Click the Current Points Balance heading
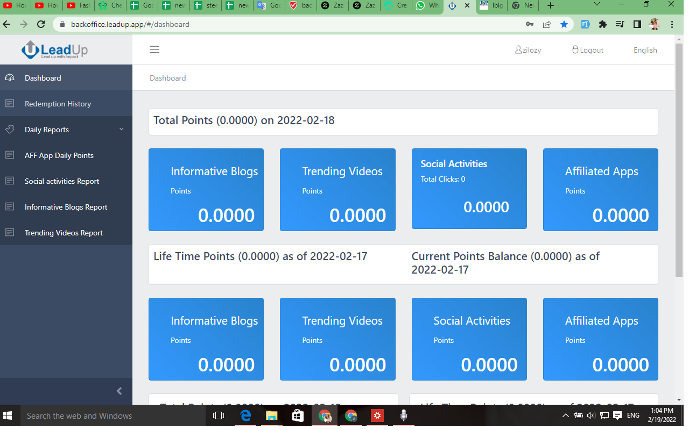This screenshot has width=689, height=430. coord(505,263)
